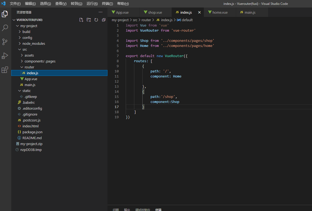Click the default symbol breadcrumb
This screenshot has width=312, height=211.
click(185, 20)
